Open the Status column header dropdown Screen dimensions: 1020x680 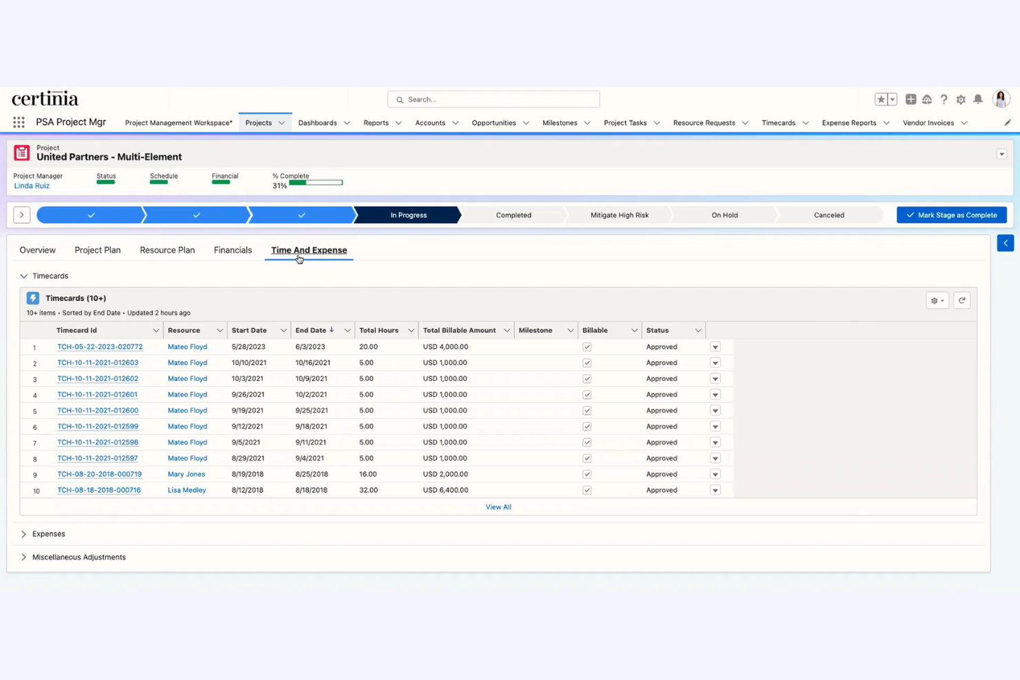(697, 330)
